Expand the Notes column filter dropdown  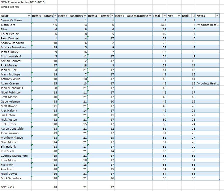(217, 16)
